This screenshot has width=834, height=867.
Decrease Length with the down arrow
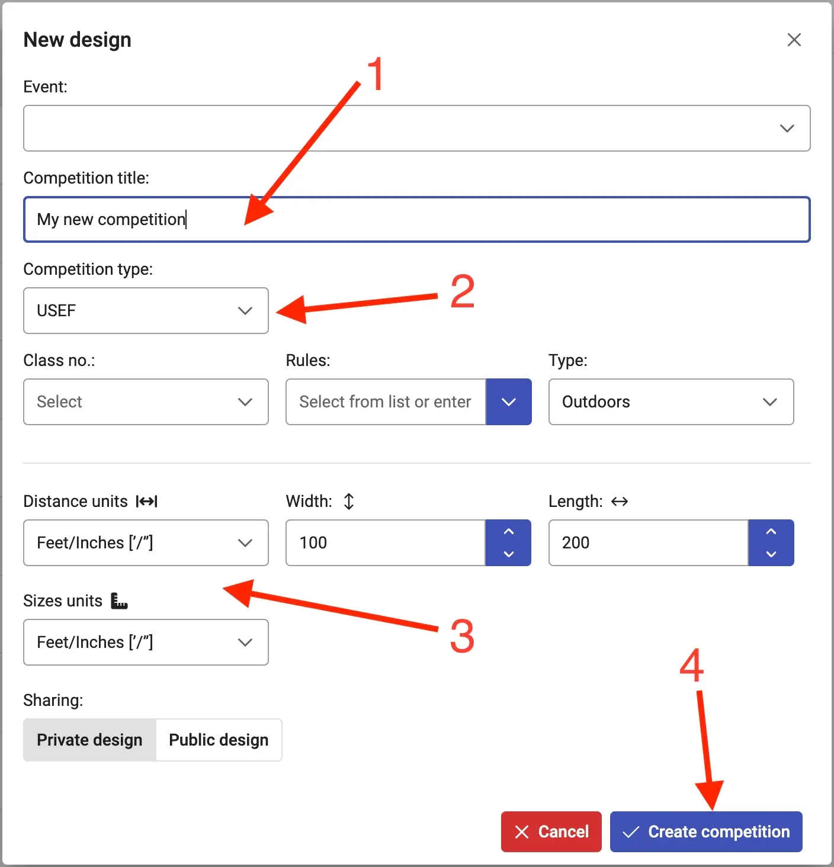click(x=771, y=554)
